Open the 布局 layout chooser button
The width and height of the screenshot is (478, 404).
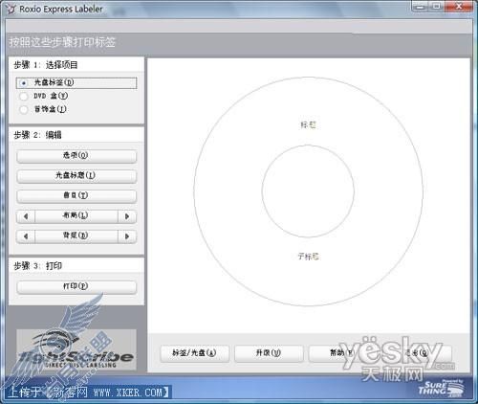click(x=76, y=216)
